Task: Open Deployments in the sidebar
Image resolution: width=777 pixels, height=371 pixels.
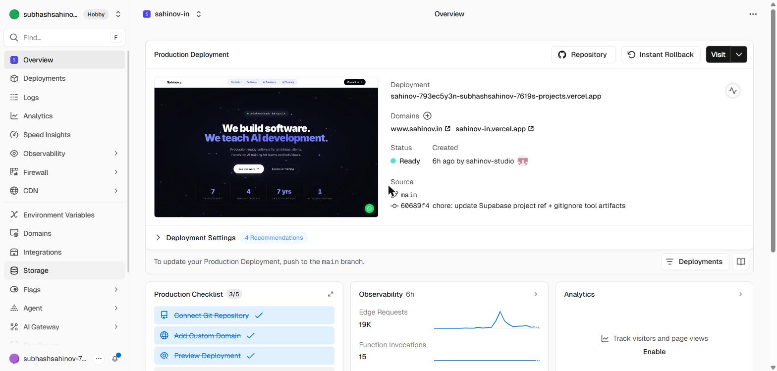Action: 64,78
